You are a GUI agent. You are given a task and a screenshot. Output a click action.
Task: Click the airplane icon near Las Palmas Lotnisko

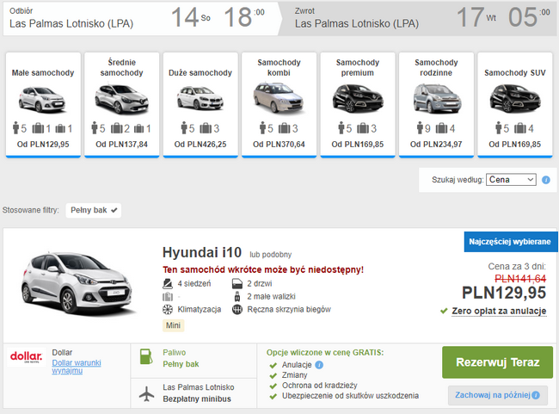[146, 392]
